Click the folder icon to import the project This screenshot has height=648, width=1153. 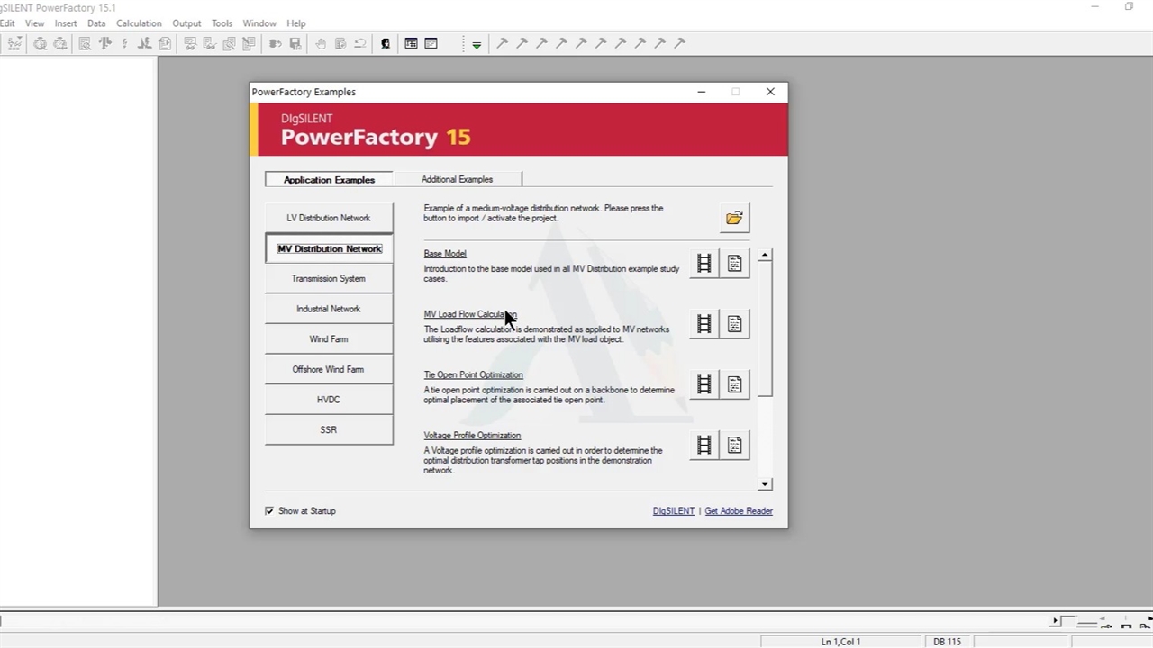[734, 219]
